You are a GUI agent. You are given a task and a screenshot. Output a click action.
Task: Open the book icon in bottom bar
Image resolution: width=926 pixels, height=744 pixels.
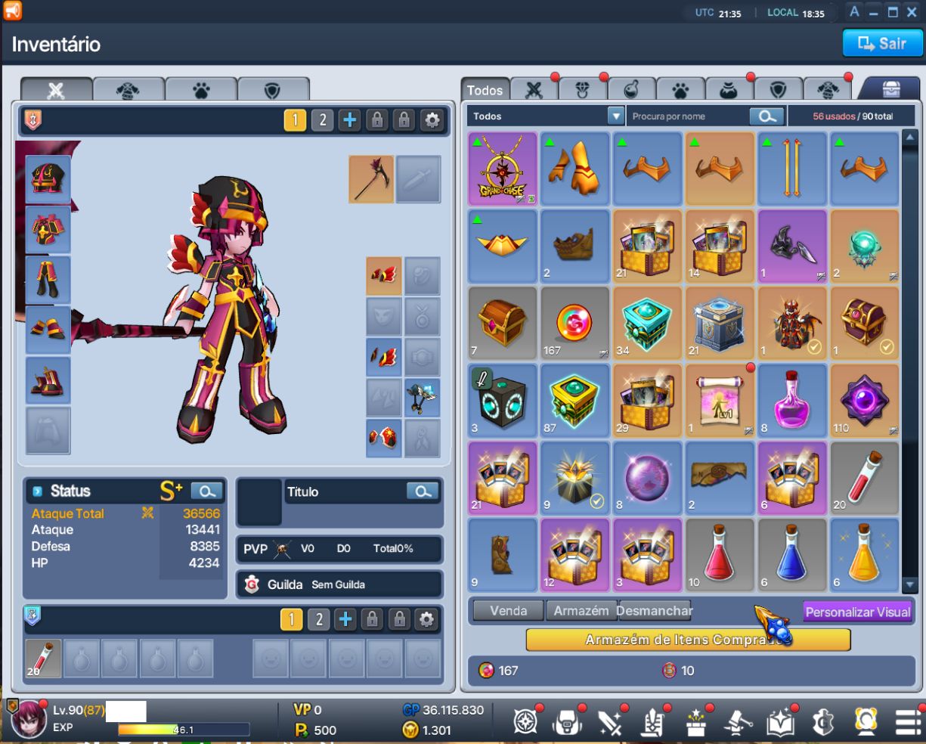point(780,724)
